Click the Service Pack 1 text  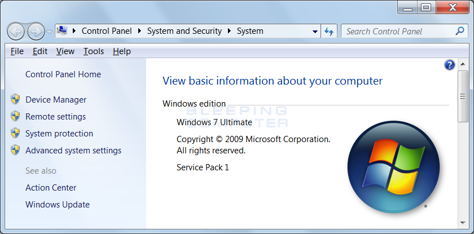coord(203,167)
